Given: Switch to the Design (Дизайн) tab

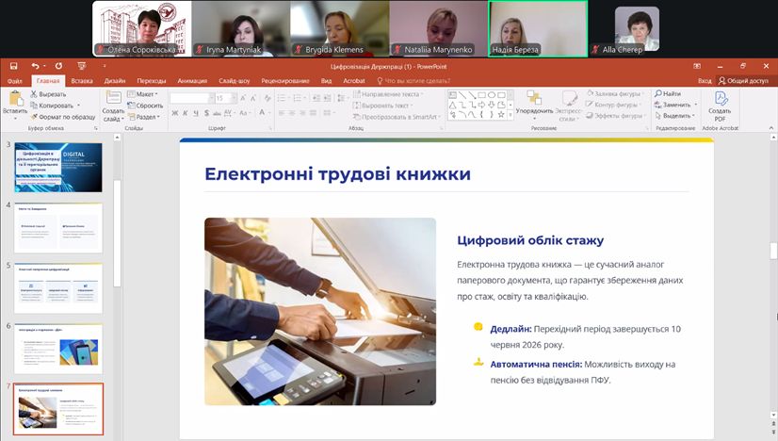Looking at the screenshot, I should click(115, 81).
